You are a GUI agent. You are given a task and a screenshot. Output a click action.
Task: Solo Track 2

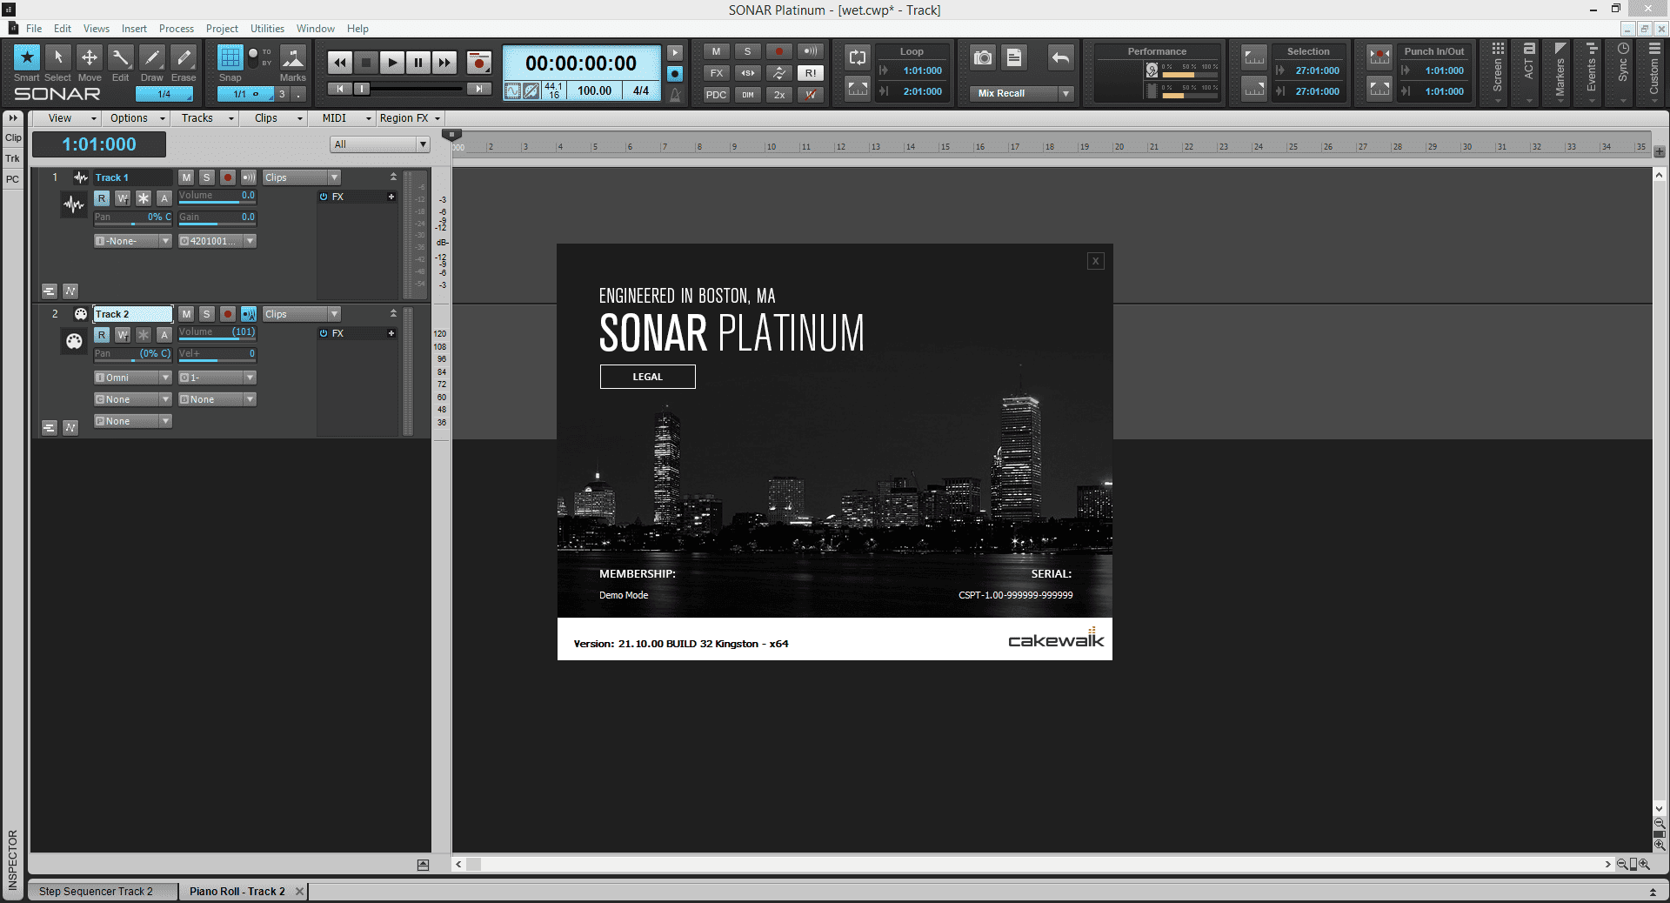207,314
